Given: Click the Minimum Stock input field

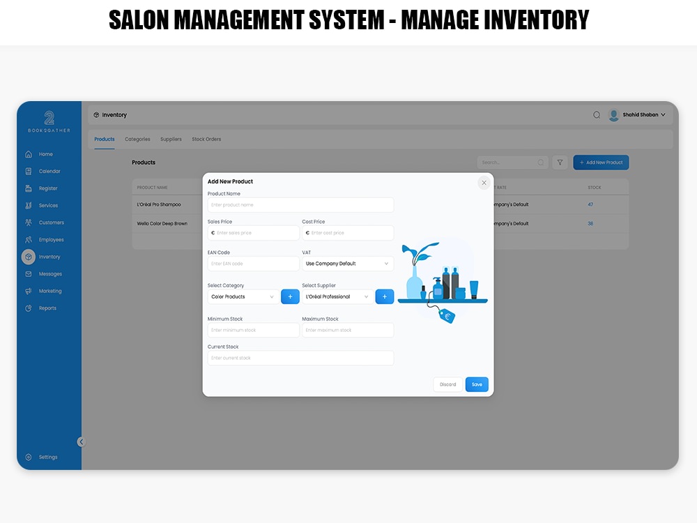Looking at the screenshot, I should pos(254,331).
